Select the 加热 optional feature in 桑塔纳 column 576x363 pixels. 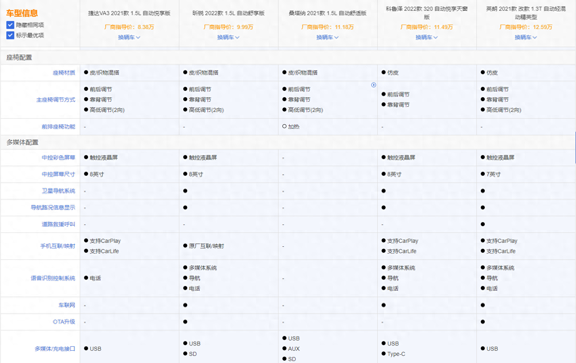pos(291,127)
